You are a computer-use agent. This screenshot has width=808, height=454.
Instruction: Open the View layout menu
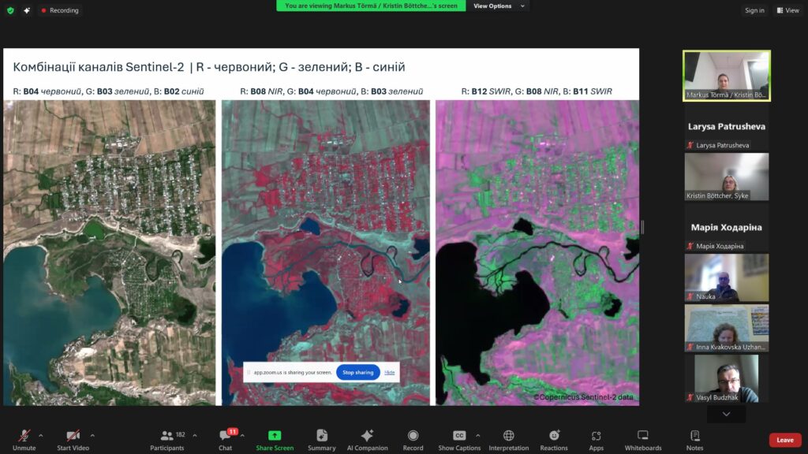pyautogui.click(x=787, y=10)
